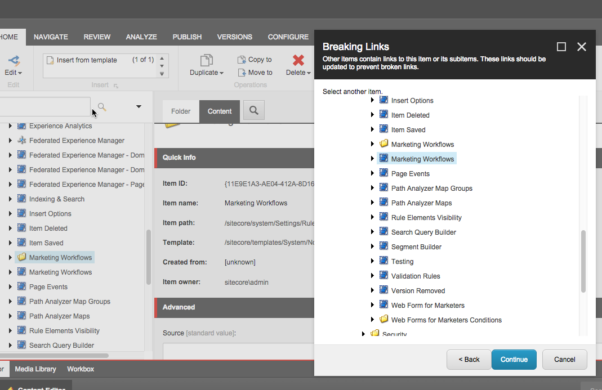Screen dimensions: 602x390
Task: Click the Security folder icon in dialog
Action: pos(374,333)
